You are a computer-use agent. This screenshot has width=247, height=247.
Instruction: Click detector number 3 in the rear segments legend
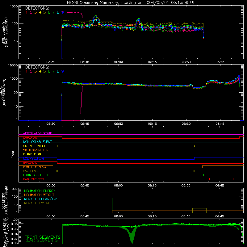pos(36,71)
